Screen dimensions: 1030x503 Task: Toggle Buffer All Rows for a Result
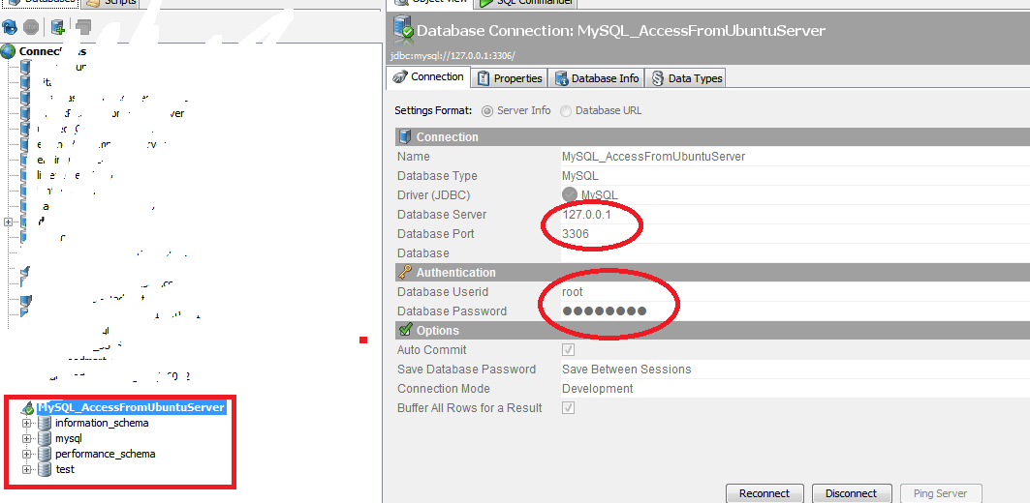(x=568, y=408)
